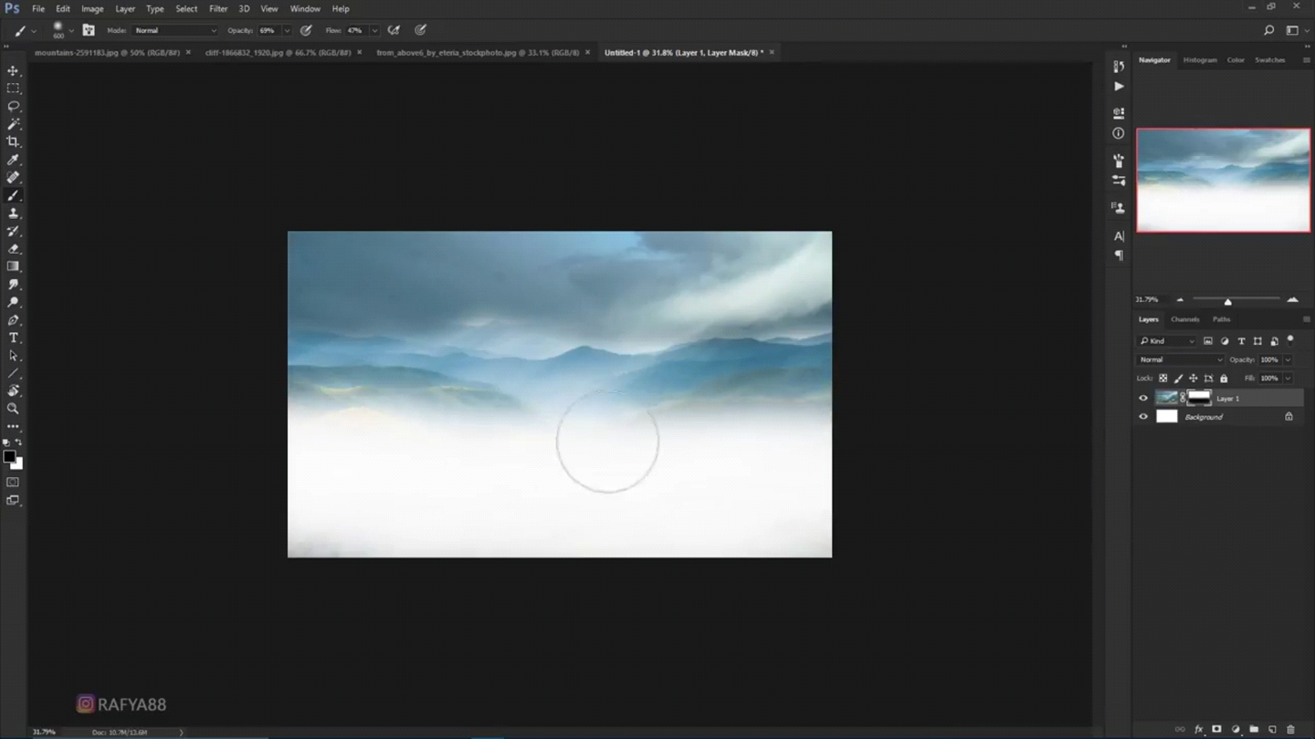Select the Hand tool
Viewport: 1315px width, 739px height.
pos(13,391)
